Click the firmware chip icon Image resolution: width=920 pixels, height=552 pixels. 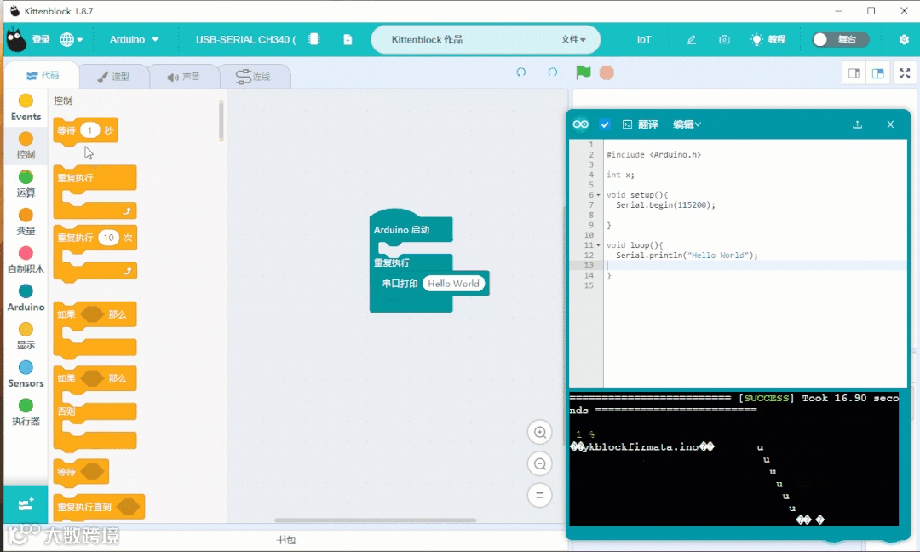tap(313, 39)
